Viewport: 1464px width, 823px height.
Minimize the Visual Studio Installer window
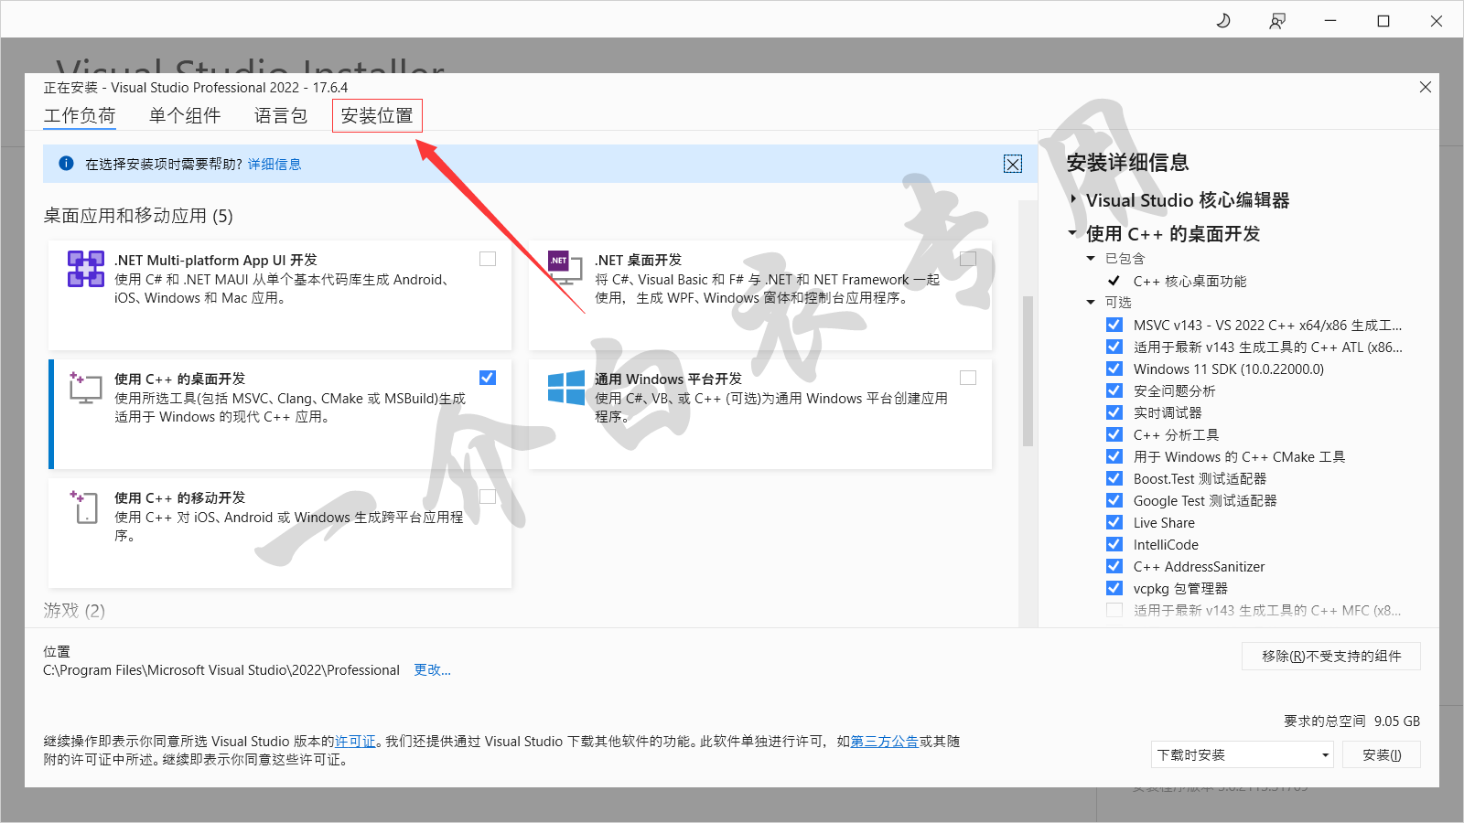[1330, 20]
